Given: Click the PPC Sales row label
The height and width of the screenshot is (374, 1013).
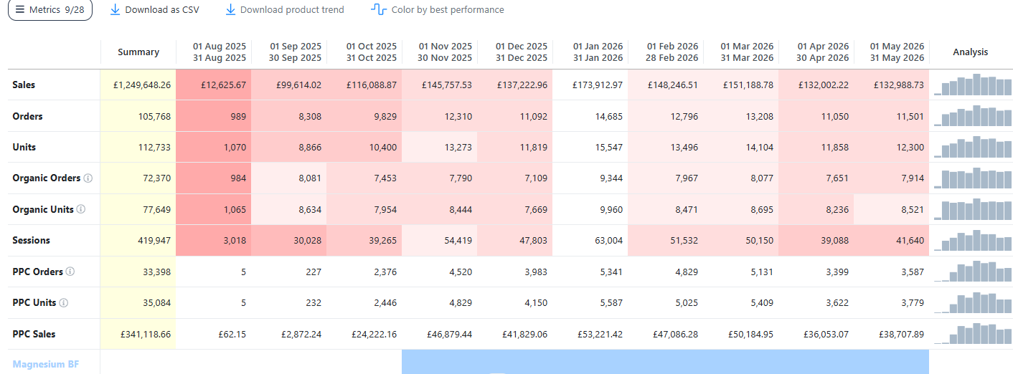Looking at the screenshot, I should (x=34, y=334).
